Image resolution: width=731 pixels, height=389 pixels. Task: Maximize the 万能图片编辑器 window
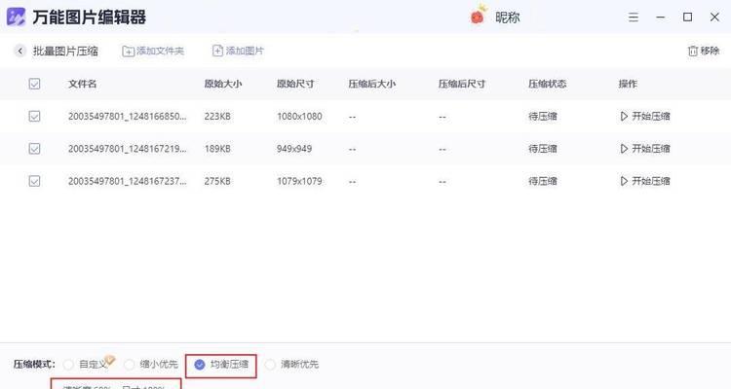pyautogui.click(x=687, y=18)
